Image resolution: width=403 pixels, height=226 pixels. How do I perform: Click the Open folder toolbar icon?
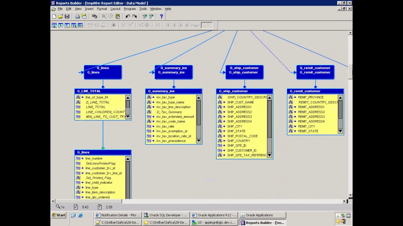click(x=60, y=16)
